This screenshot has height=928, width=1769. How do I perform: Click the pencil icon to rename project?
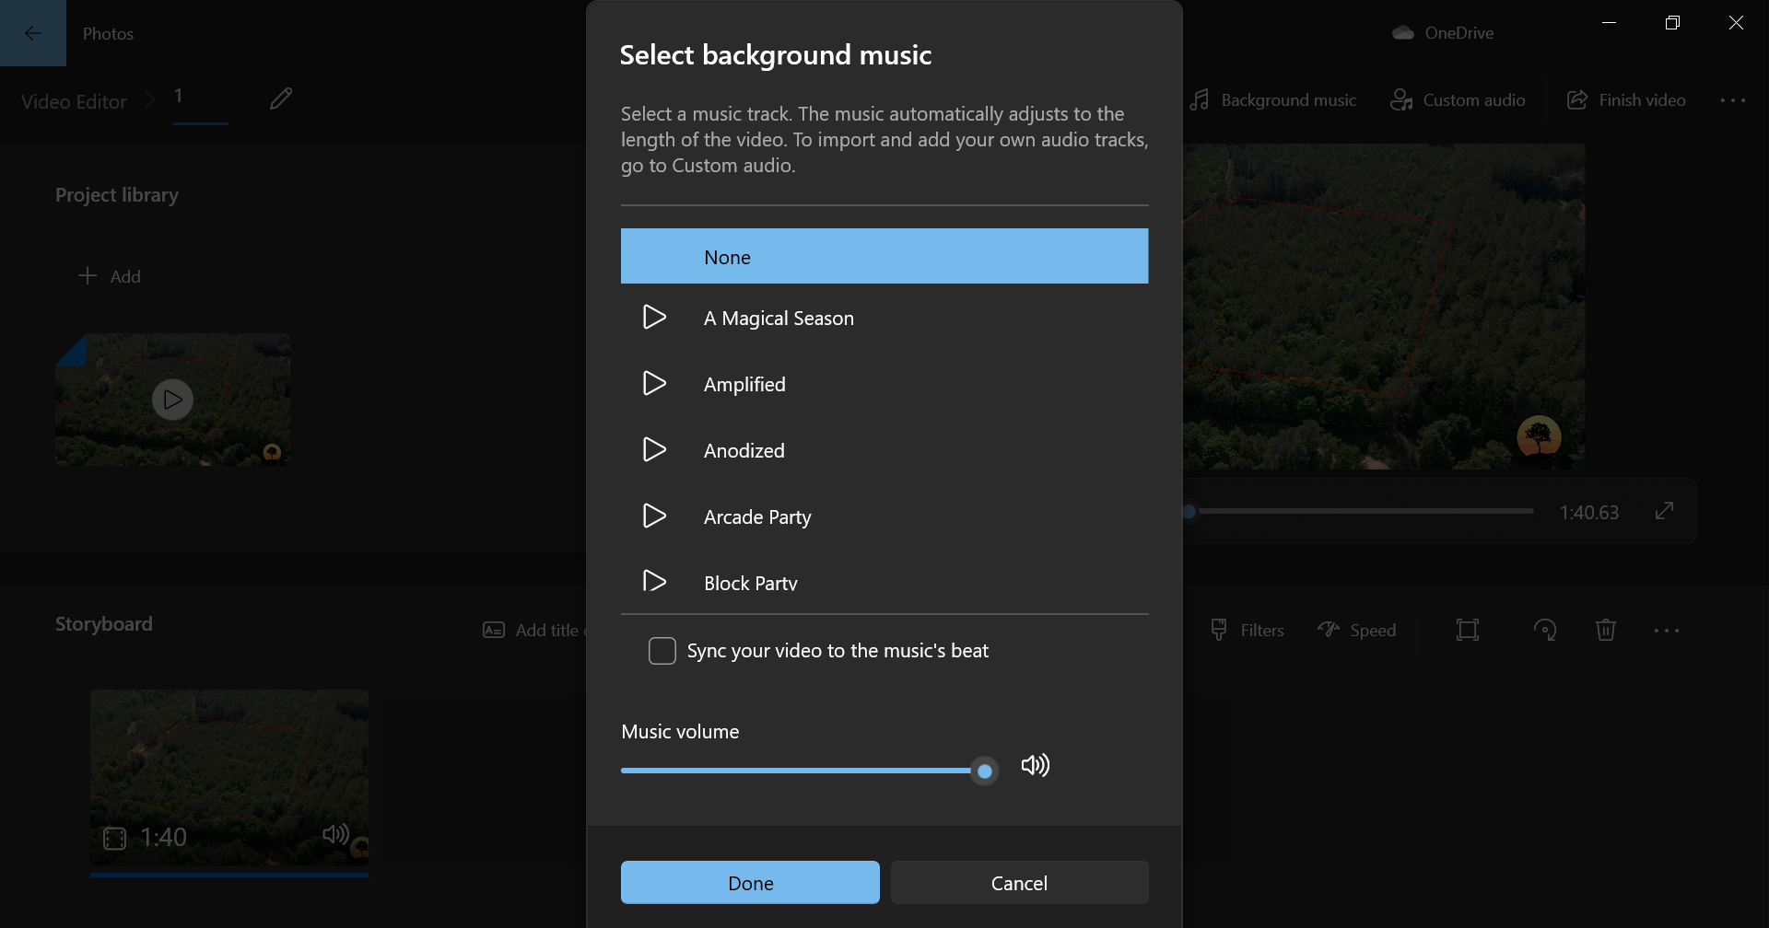(x=281, y=99)
